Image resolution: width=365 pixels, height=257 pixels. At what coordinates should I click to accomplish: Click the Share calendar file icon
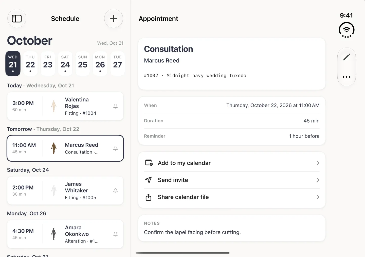coord(149,197)
